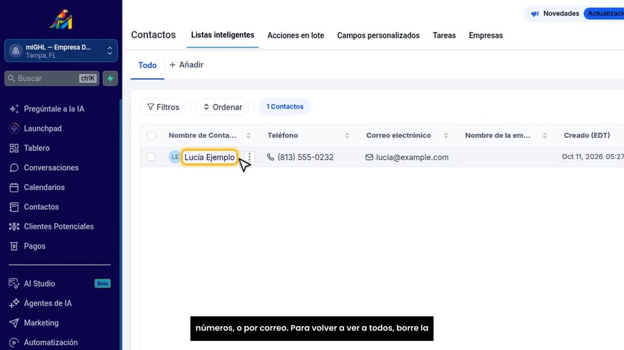Click the Oct 11, 2026 created date cell
Viewport: 624px width, 350px height.
click(593, 156)
